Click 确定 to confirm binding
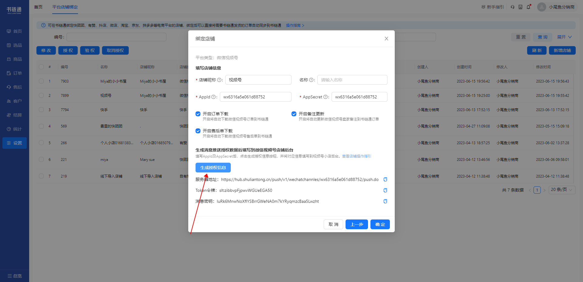The height and width of the screenshot is (282, 583). click(x=380, y=224)
